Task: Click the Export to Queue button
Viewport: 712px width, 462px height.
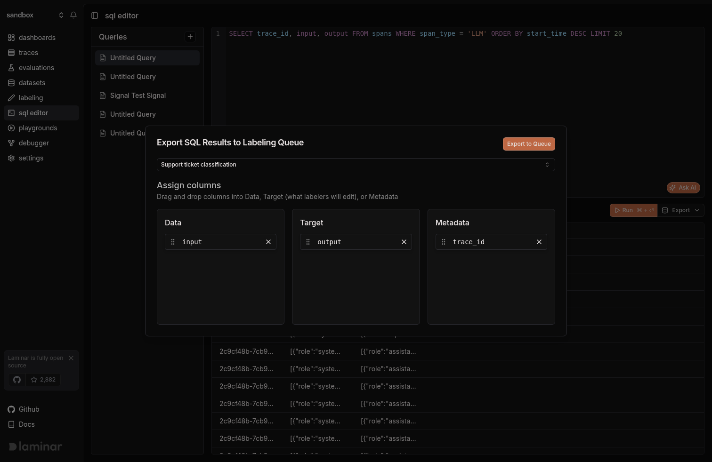Action: coord(529,144)
